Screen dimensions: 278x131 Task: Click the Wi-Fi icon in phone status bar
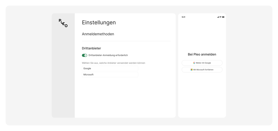tap(221, 17)
